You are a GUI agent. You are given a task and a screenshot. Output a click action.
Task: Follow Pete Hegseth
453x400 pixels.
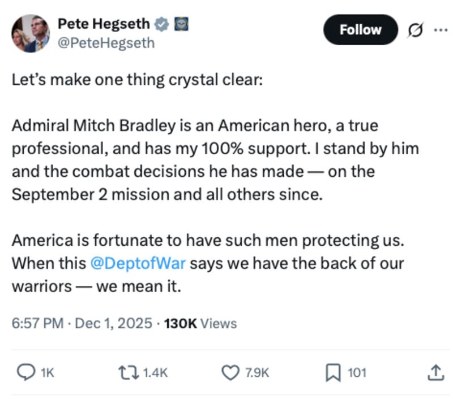[x=360, y=30]
